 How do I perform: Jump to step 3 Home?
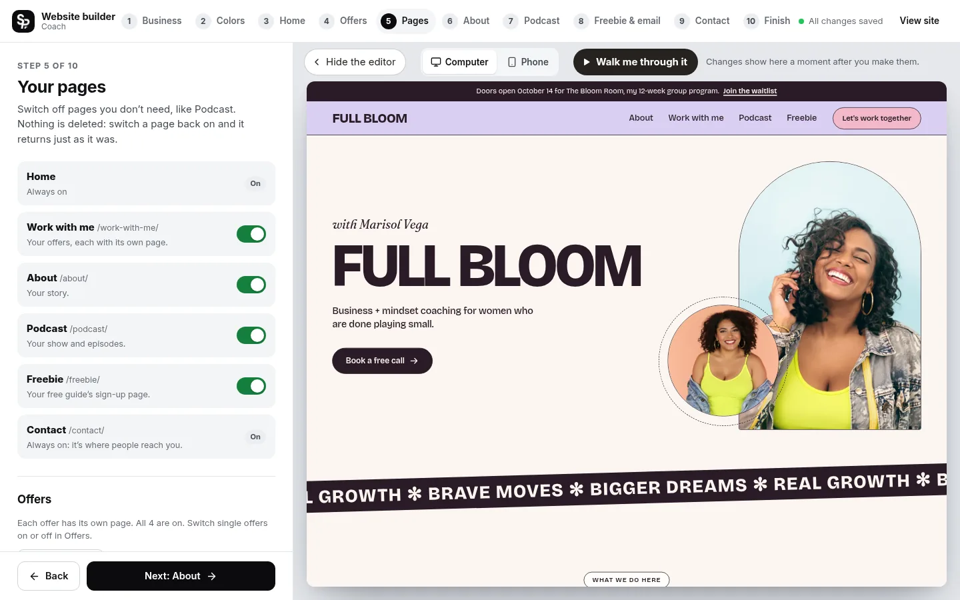(x=282, y=21)
